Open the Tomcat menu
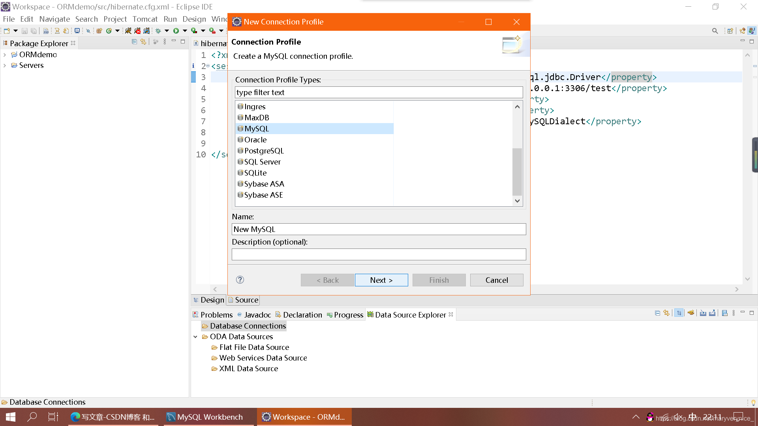Viewport: 758px width, 426px height. pyautogui.click(x=145, y=19)
